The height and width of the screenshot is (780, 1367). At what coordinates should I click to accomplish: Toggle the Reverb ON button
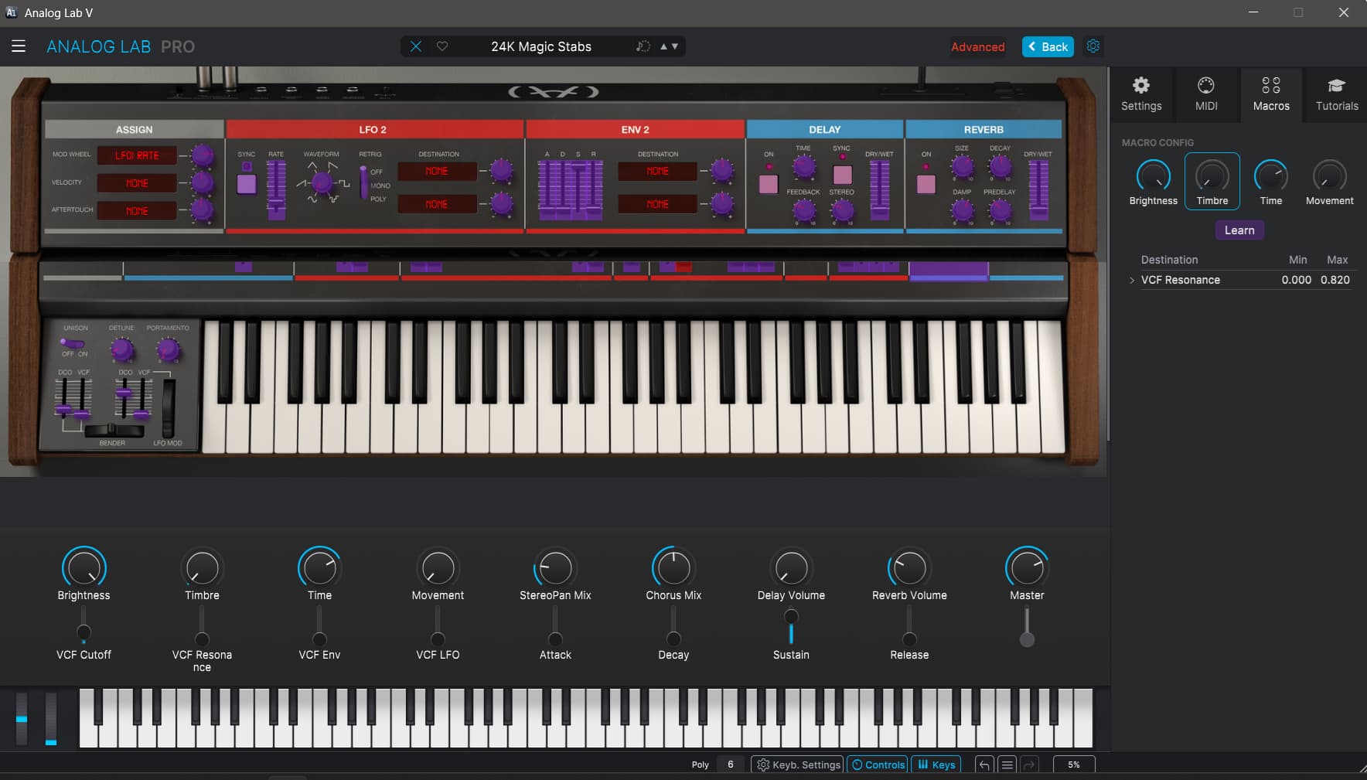click(926, 184)
